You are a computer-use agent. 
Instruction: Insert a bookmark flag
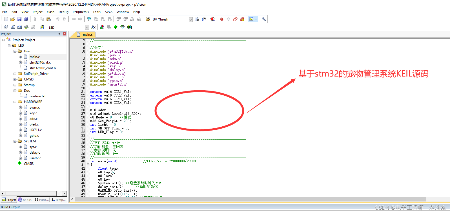tap(89, 19)
